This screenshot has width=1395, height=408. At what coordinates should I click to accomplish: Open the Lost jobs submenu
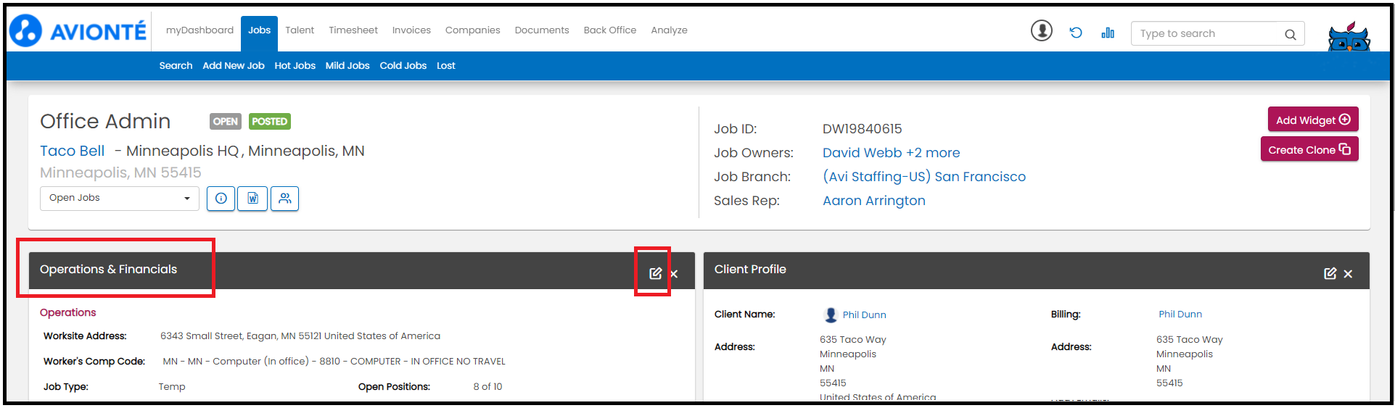446,66
